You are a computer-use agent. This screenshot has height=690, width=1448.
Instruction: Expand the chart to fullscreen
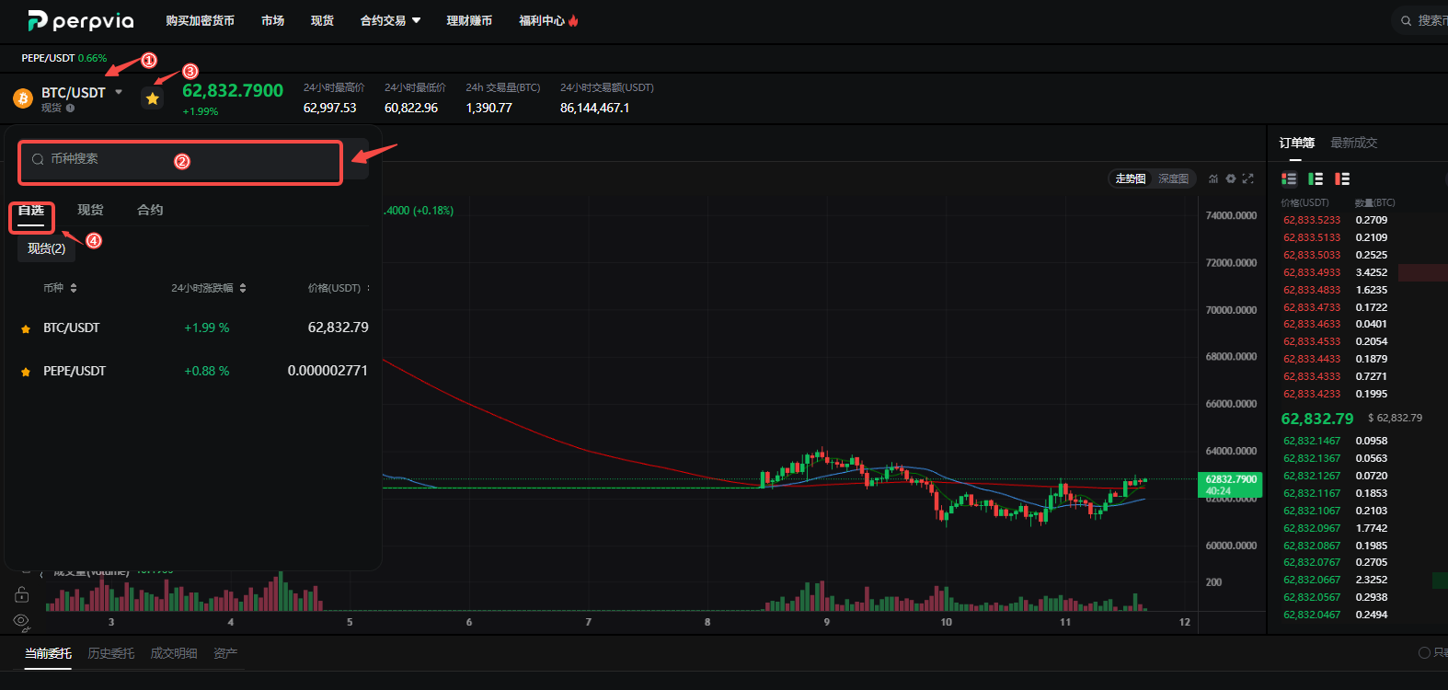coord(1248,178)
